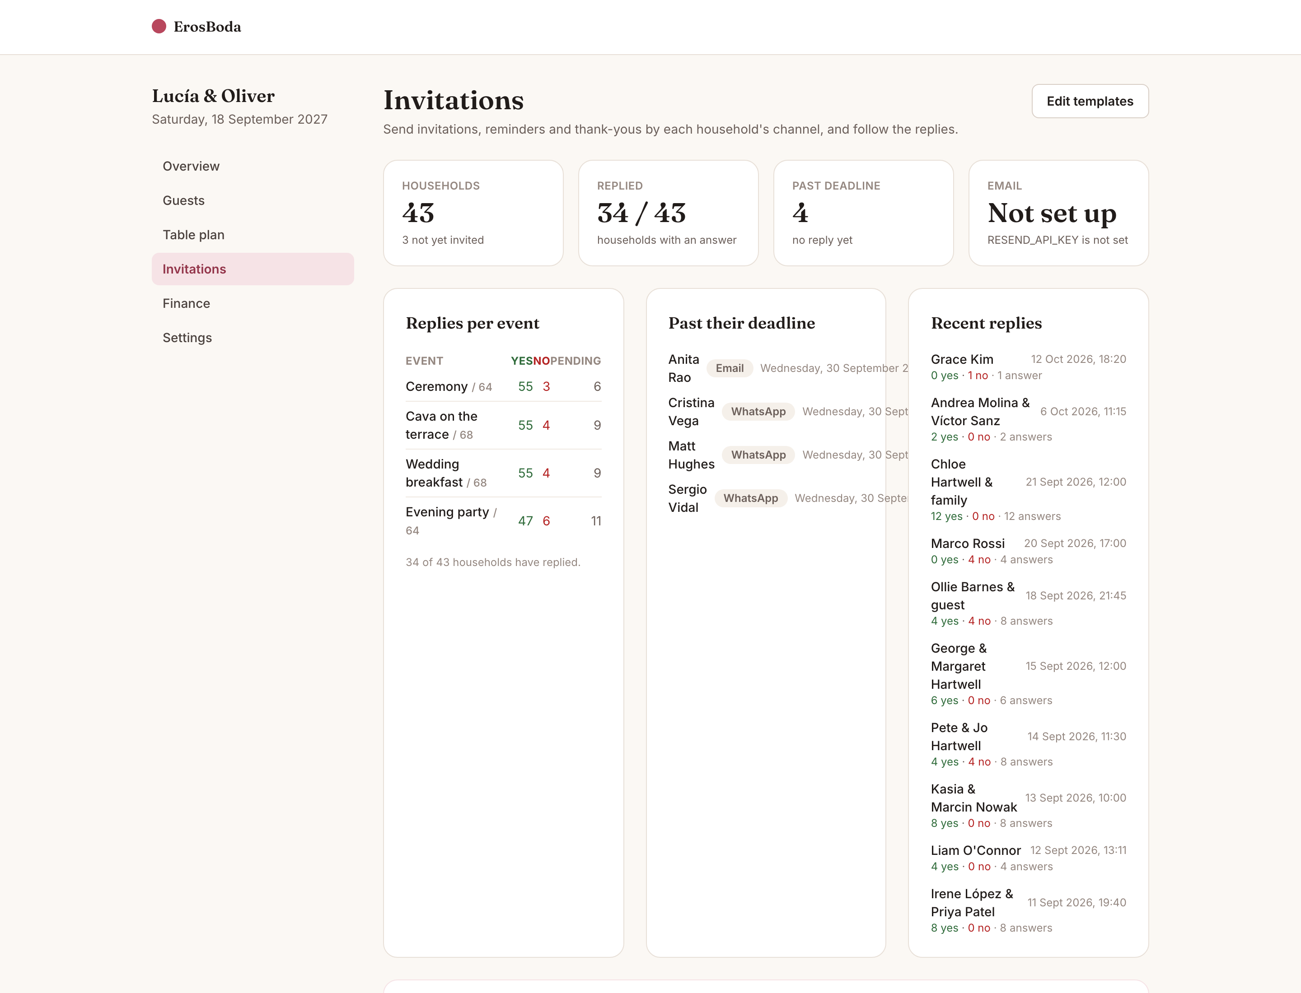Viewport: 1301px width, 993px height.
Task: Click WhatsApp badge next to Sergio Vidal
Action: (751, 498)
